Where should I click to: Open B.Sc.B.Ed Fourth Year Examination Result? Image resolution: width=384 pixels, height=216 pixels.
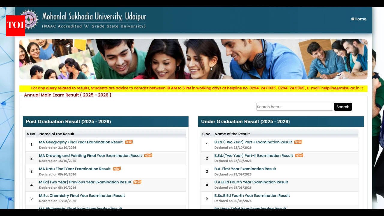coord(252,196)
